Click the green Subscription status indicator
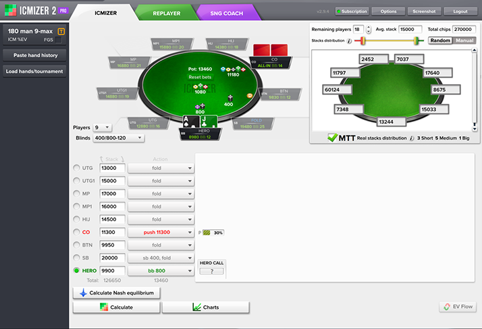 (339, 11)
